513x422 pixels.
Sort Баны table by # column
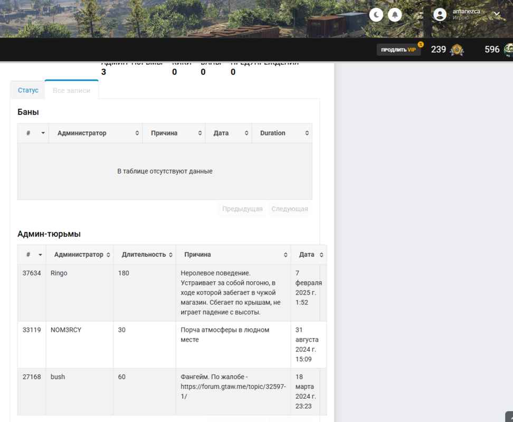[33, 133]
